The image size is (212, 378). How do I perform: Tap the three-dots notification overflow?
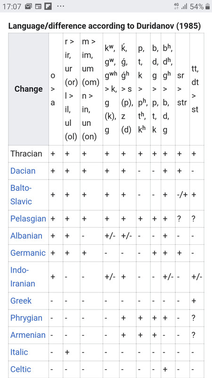[61, 6]
